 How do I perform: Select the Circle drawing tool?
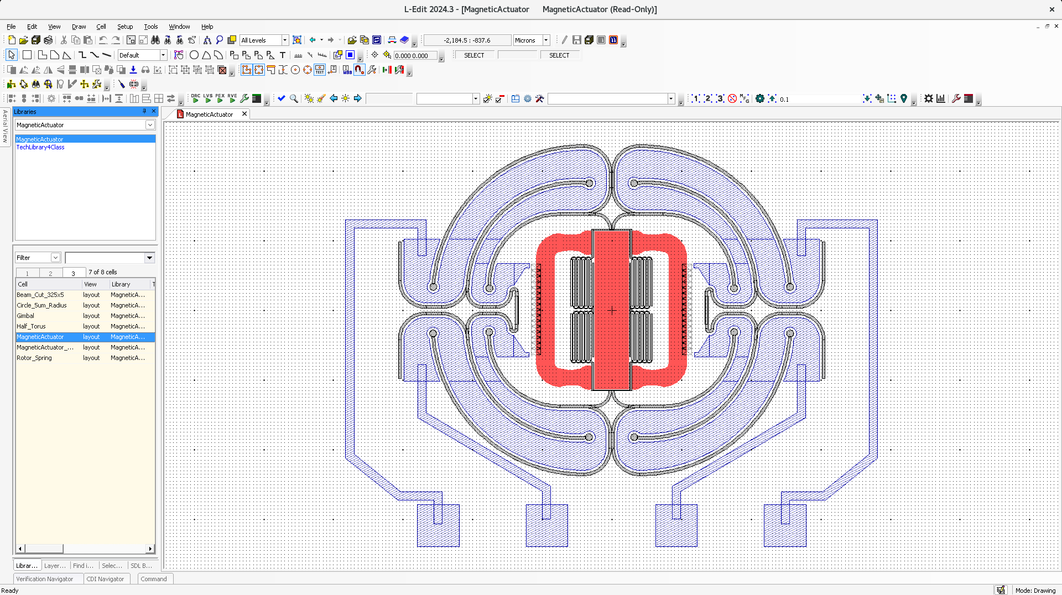tap(194, 55)
